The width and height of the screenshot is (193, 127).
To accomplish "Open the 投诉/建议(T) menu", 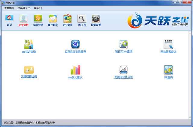I will point(24,8).
